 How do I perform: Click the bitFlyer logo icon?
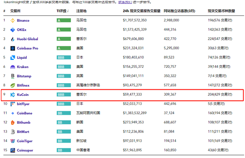[x=13, y=104]
